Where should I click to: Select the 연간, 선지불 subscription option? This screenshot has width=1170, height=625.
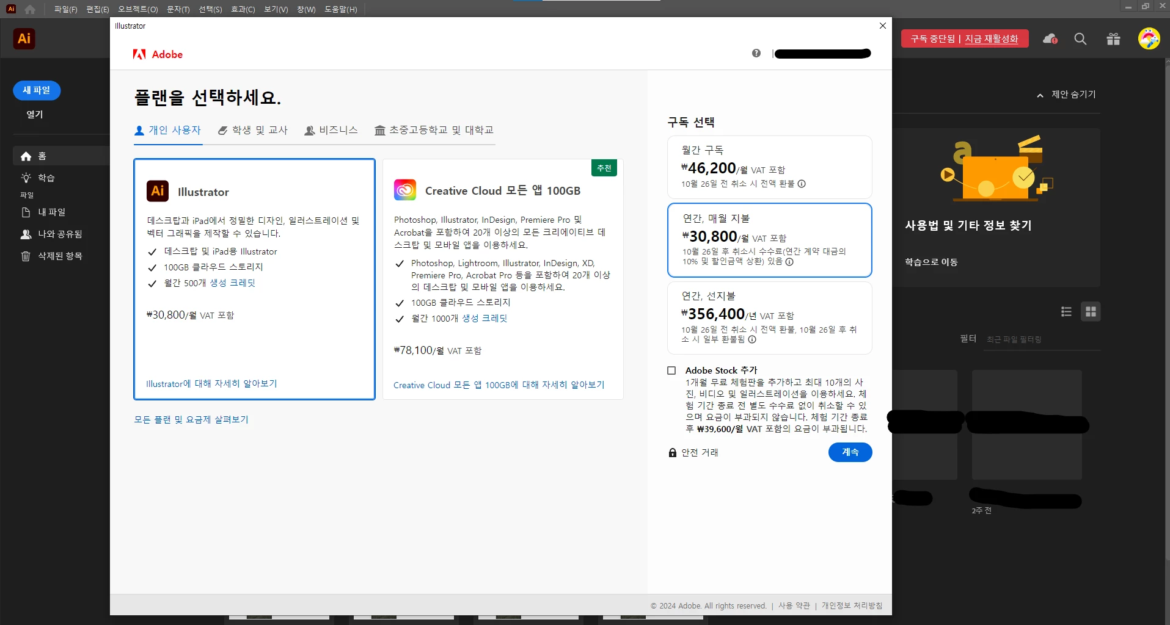[x=769, y=317]
